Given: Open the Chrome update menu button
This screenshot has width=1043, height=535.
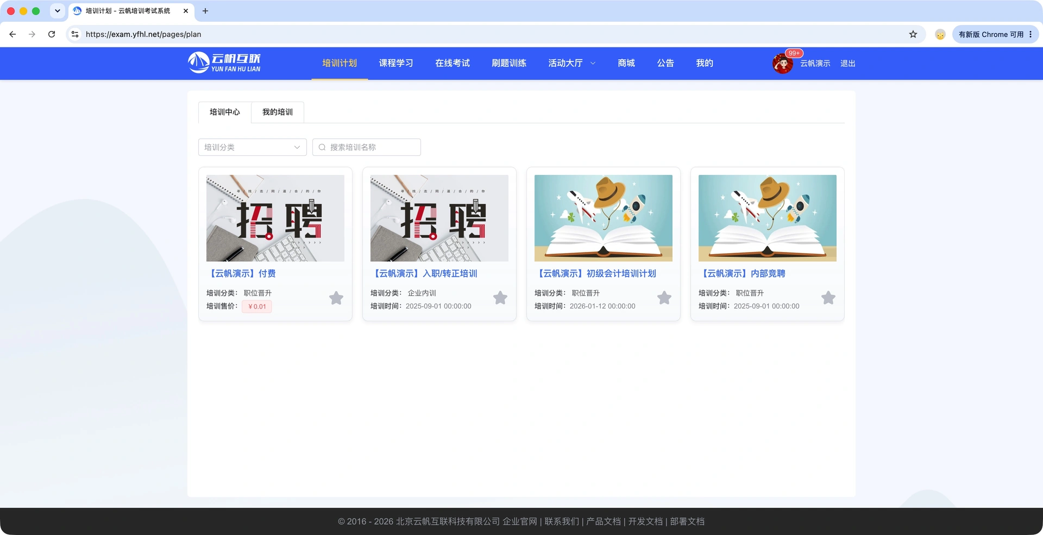Looking at the screenshot, I should coord(995,34).
